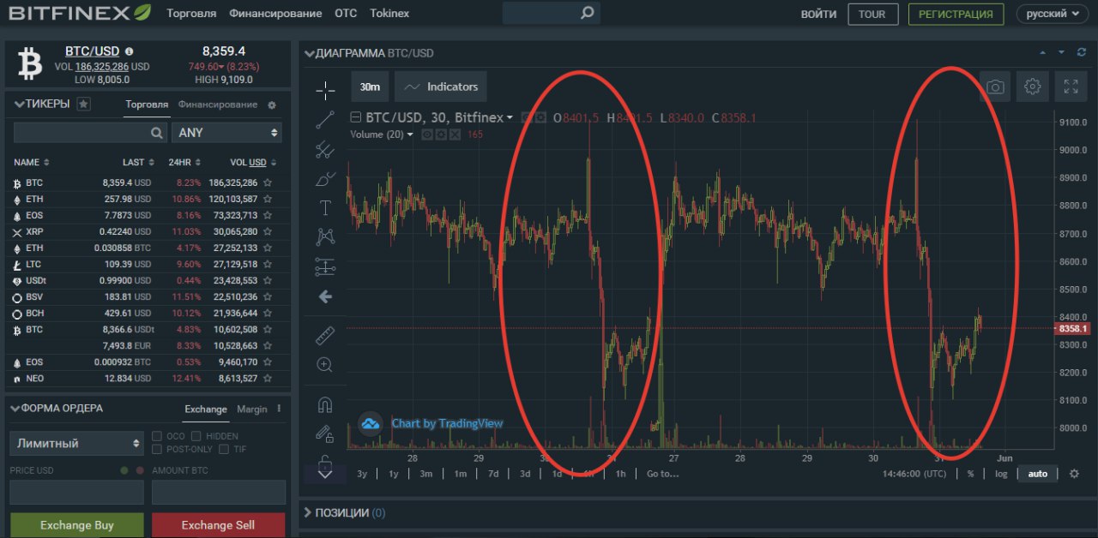Viewport: 1098px width, 538px height.
Task: Open the Indicators button
Action: point(442,87)
